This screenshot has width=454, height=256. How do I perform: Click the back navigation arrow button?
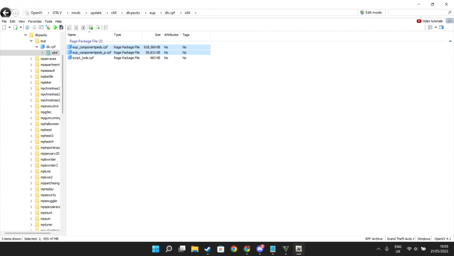(x=5, y=13)
